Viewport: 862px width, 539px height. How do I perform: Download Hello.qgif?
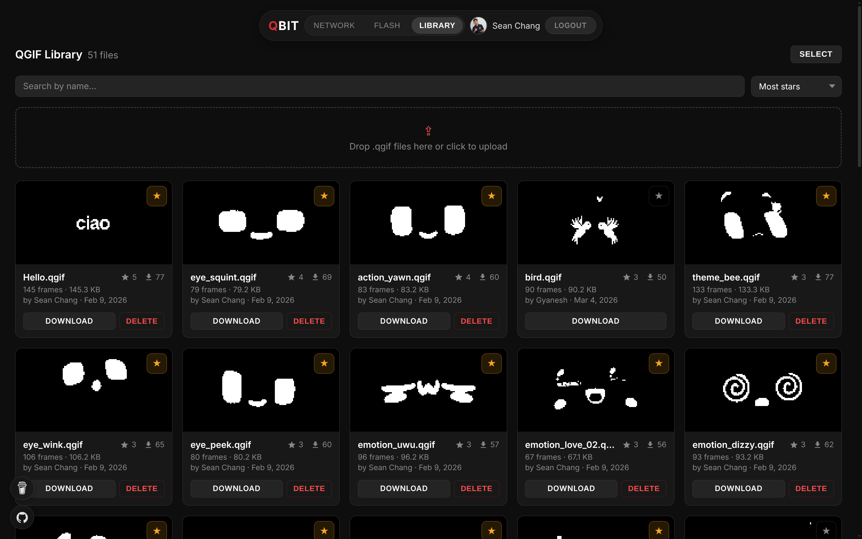[69, 321]
